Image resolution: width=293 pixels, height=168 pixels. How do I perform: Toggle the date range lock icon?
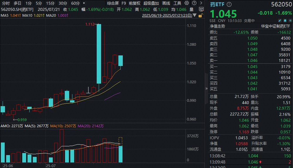(x=200, y=16)
